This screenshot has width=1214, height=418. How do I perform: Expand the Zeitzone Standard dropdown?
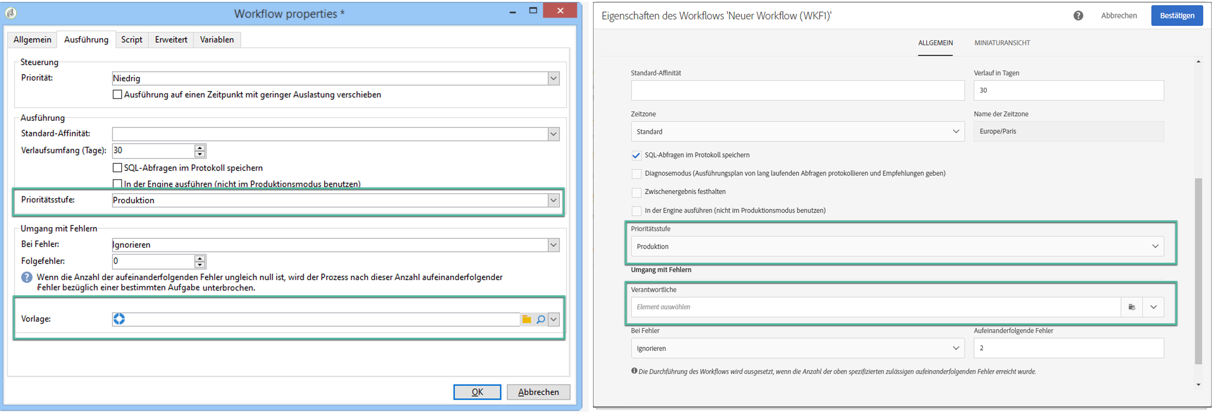click(x=955, y=132)
